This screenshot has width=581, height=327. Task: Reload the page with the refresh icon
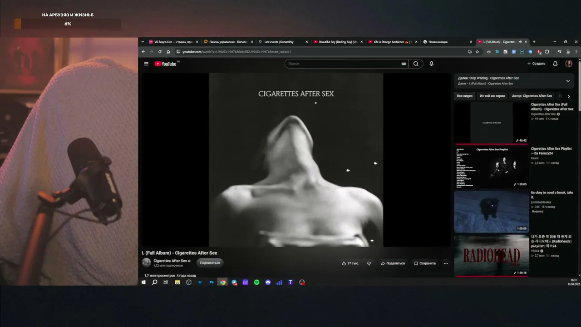(160, 52)
